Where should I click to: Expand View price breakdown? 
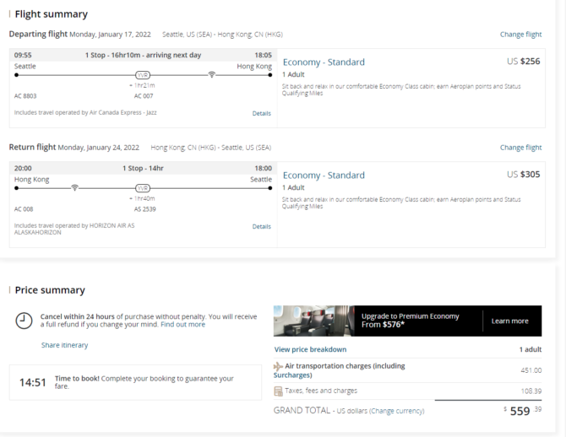pyautogui.click(x=310, y=349)
